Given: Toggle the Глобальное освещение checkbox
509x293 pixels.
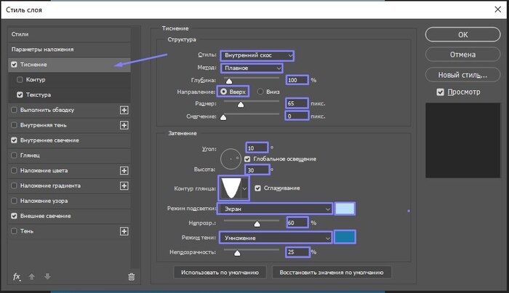Looking at the screenshot, I should pyautogui.click(x=248, y=158).
